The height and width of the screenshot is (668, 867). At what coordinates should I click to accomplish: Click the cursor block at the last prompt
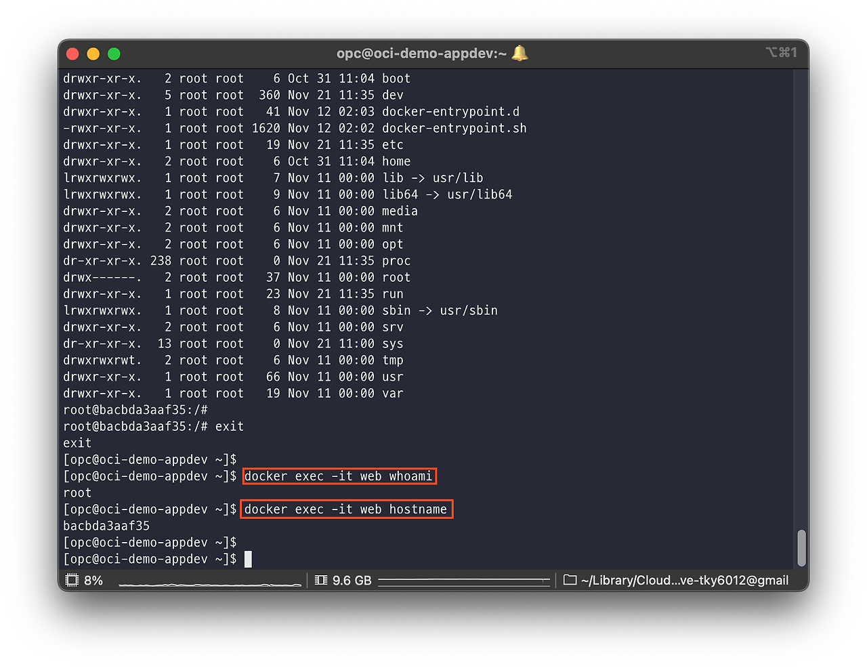pyautogui.click(x=248, y=559)
